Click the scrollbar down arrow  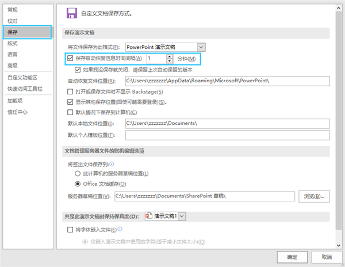point(339,245)
